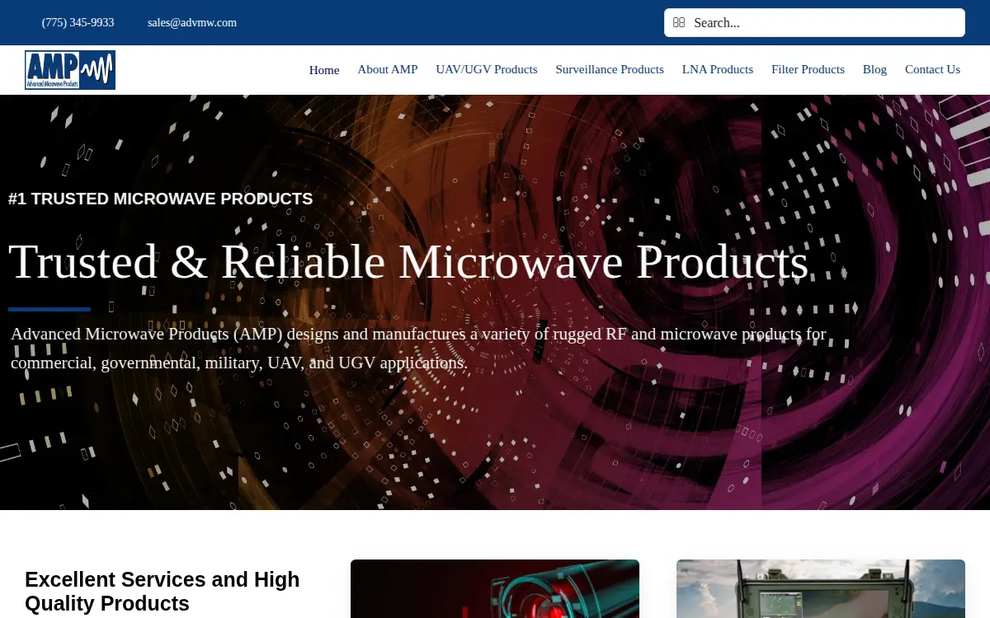The width and height of the screenshot is (990, 618).
Task: Click the 'Trusted & Reliable Microwave Products' headline
Action: point(408,262)
